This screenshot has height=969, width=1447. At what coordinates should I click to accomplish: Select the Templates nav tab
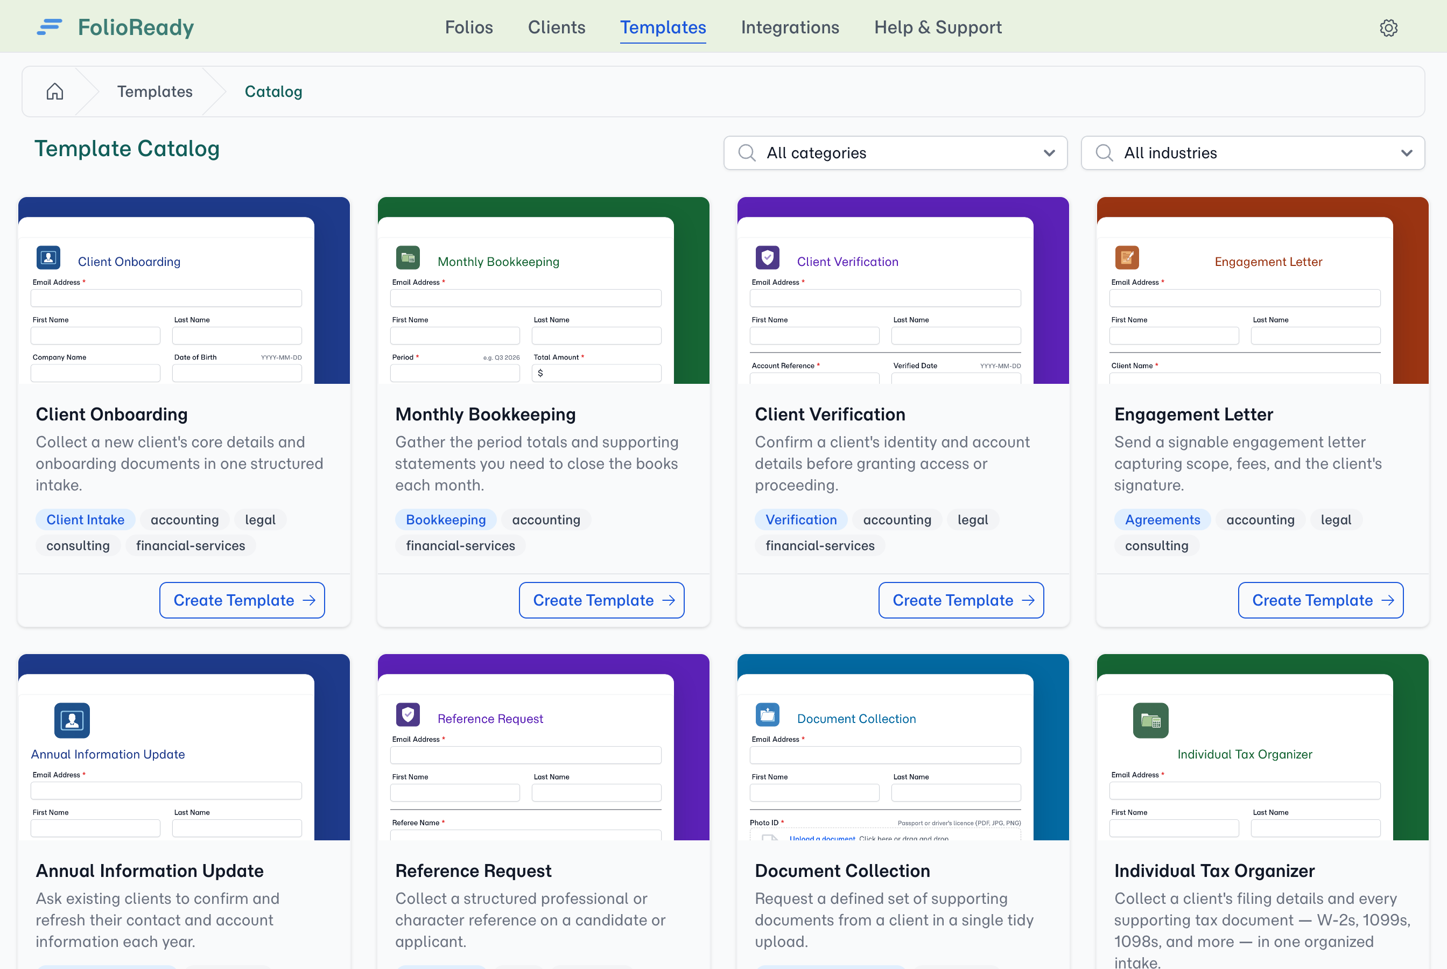tap(663, 27)
